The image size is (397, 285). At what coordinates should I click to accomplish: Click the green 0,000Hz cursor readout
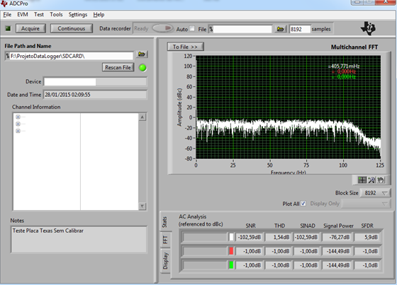point(344,76)
